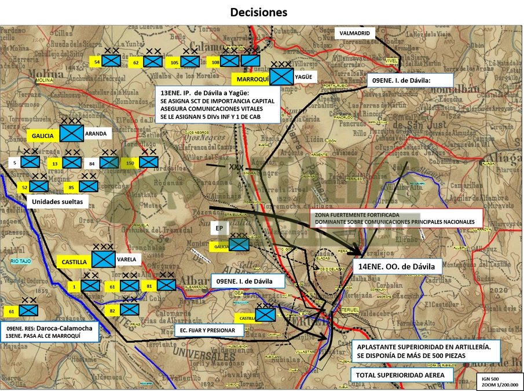Select GALICIA corps symbol beside ARANDA

pyautogui.click(x=72, y=133)
